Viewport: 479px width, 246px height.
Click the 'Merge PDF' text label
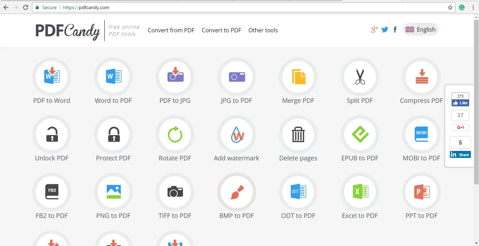click(x=298, y=101)
